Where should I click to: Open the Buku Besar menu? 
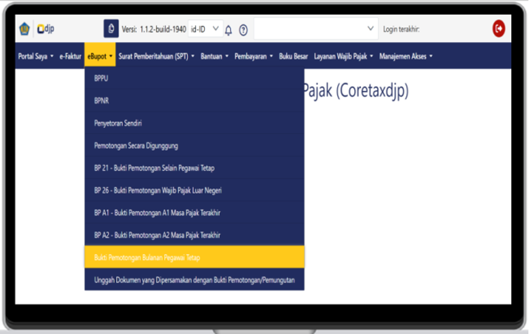293,56
